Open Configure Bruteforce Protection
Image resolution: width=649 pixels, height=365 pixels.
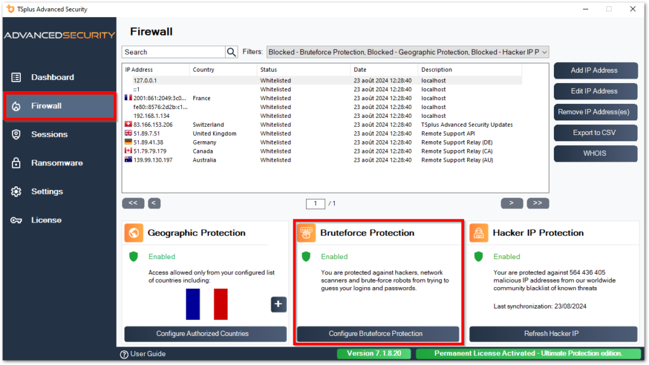tap(378, 334)
